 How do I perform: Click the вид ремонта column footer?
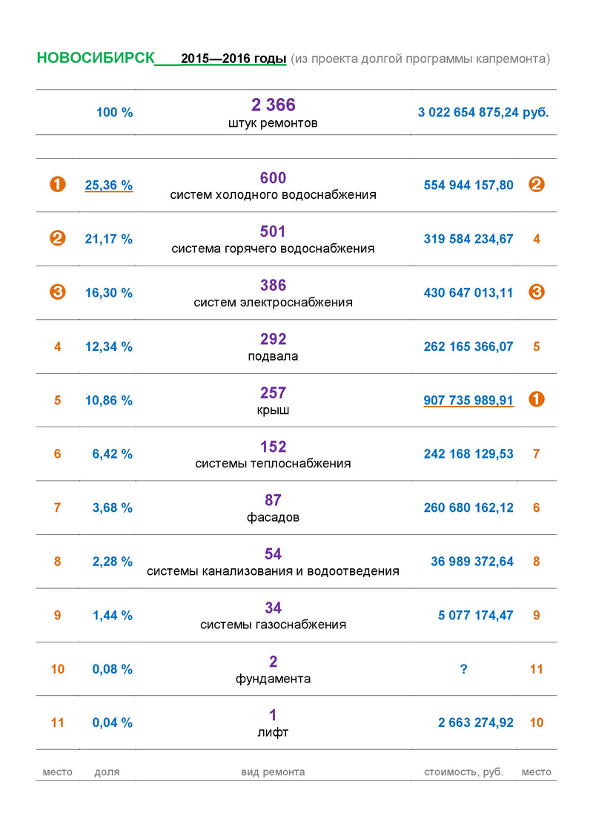pos(273,771)
